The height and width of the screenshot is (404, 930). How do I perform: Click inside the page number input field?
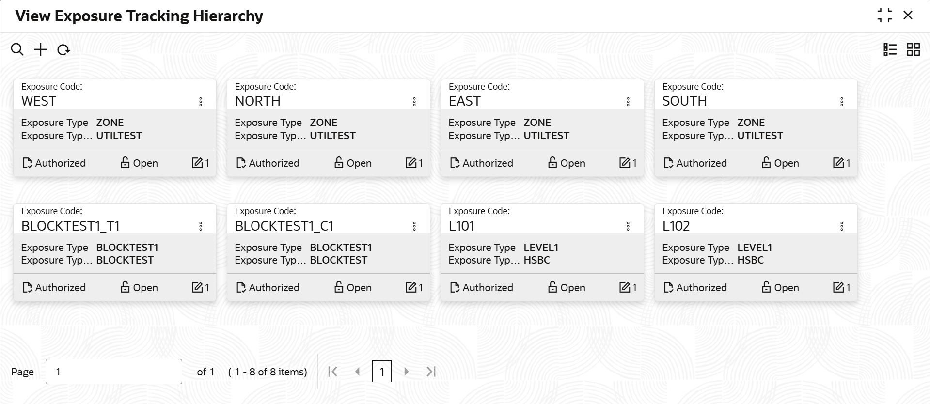(x=113, y=371)
